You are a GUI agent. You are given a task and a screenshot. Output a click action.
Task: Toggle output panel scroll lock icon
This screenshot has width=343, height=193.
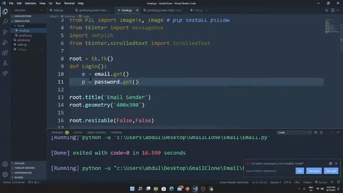point(321,132)
